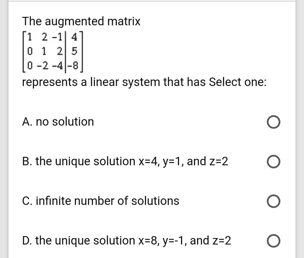304x258 pixels.
Task: Click the "Select one:" prompt text
Action: (237, 82)
